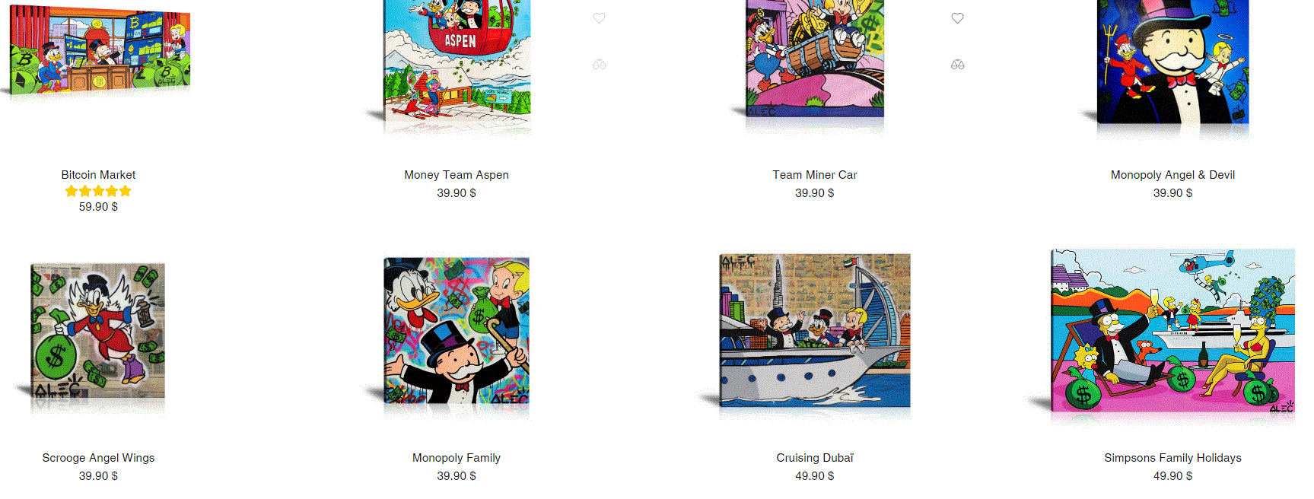The width and height of the screenshot is (1314, 499).
Task: Click the Cruising Dubaï yacht artwork thumbnail
Action: pyautogui.click(x=815, y=331)
